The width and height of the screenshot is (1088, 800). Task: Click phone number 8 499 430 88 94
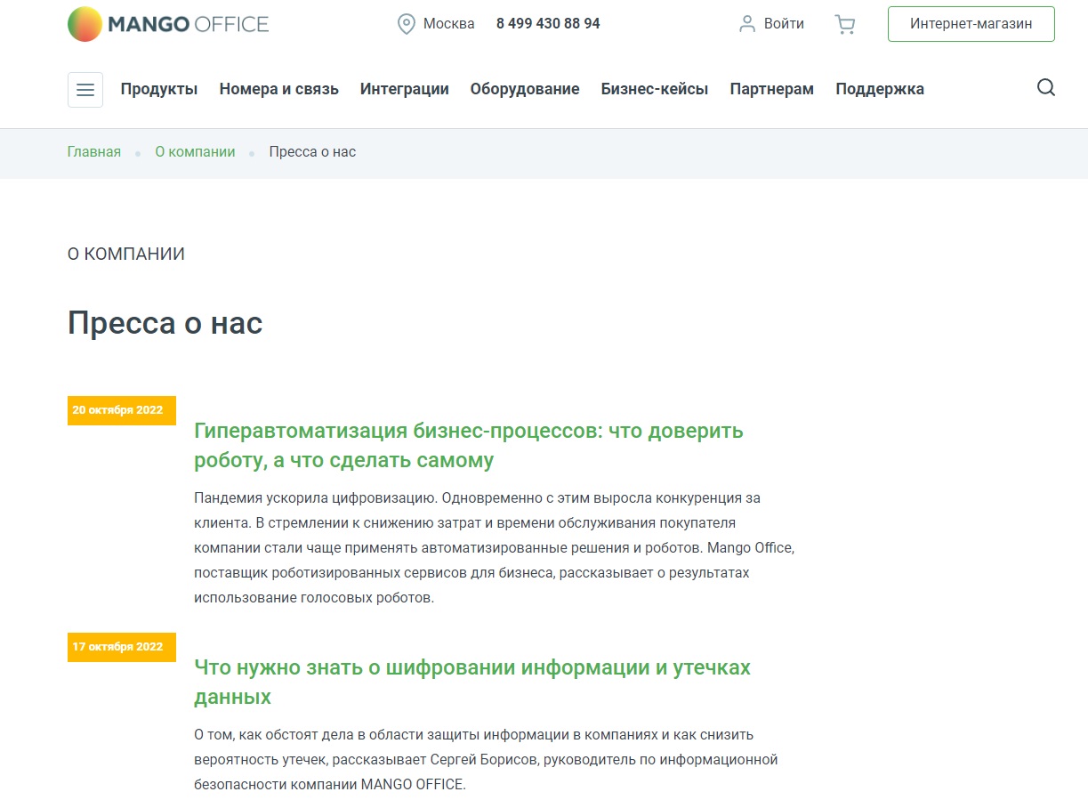tap(548, 24)
